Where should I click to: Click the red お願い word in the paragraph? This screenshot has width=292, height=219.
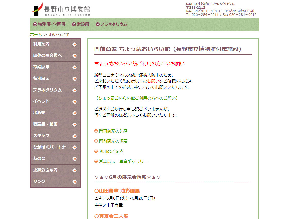[x=153, y=81]
